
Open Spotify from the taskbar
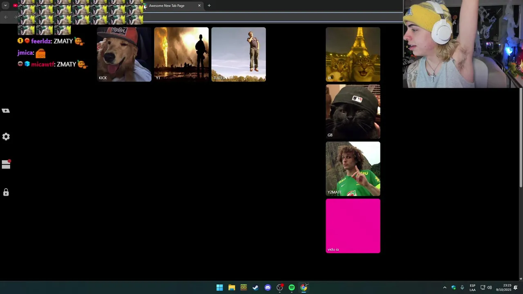(x=292, y=287)
